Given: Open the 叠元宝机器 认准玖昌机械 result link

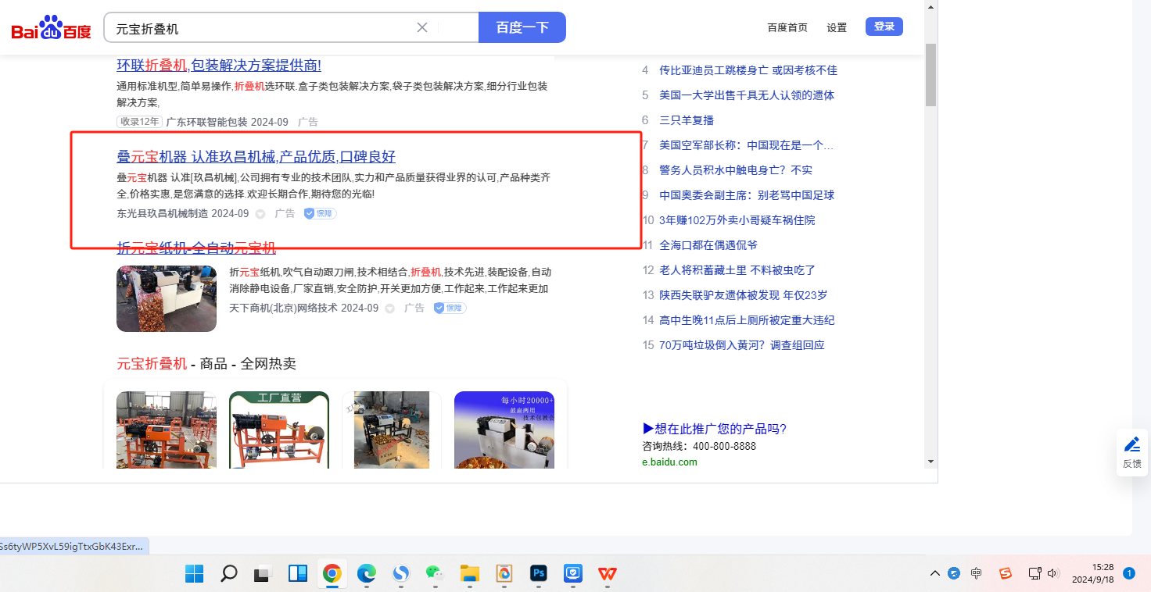Looking at the screenshot, I should point(256,156).
